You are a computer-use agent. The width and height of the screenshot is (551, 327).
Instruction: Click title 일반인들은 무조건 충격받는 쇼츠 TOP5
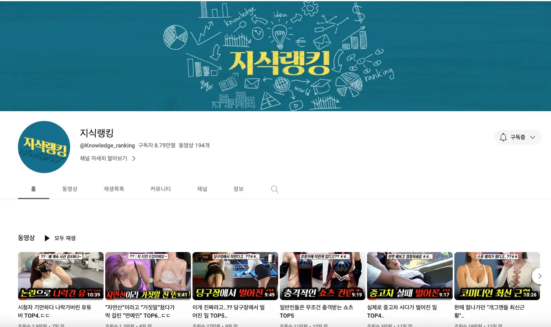[316, 312]
